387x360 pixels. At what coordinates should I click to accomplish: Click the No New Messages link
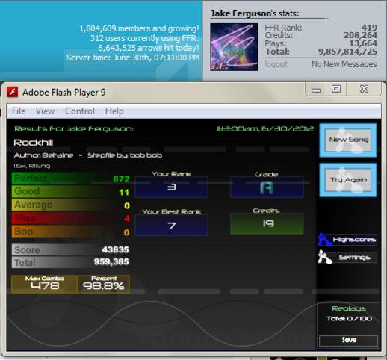[x=344, y=64]
